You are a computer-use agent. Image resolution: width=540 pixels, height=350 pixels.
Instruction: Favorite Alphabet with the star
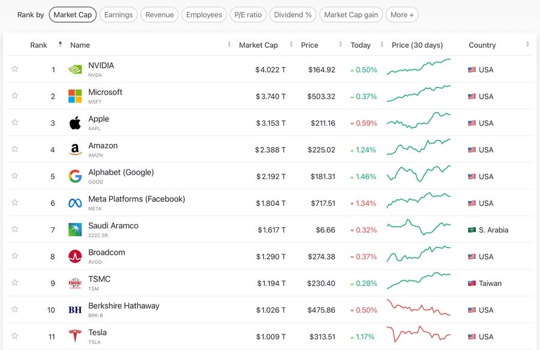point(15,176)
